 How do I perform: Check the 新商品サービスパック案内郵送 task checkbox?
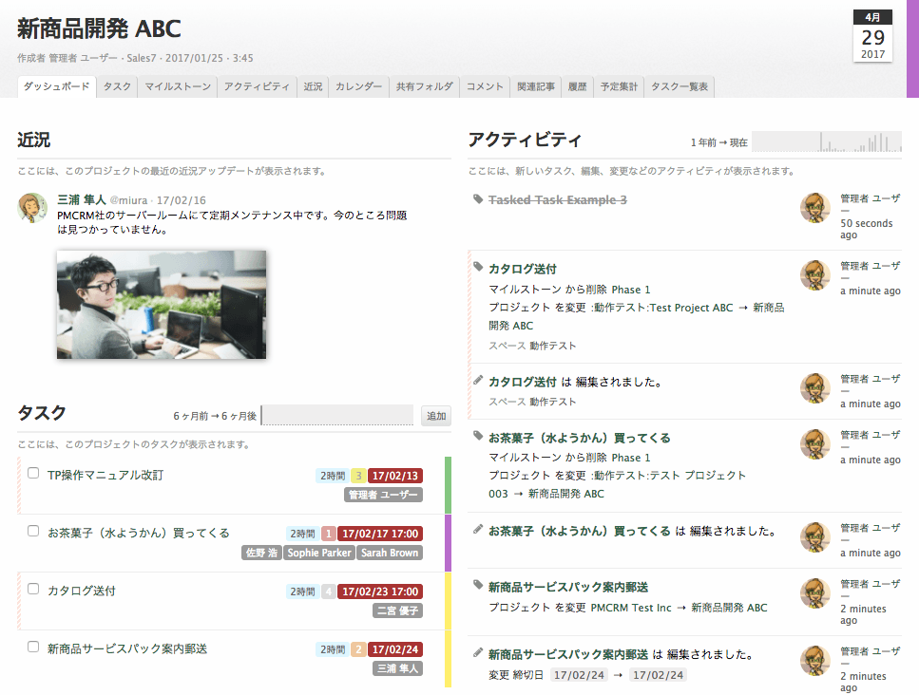[x=33, y=647]
